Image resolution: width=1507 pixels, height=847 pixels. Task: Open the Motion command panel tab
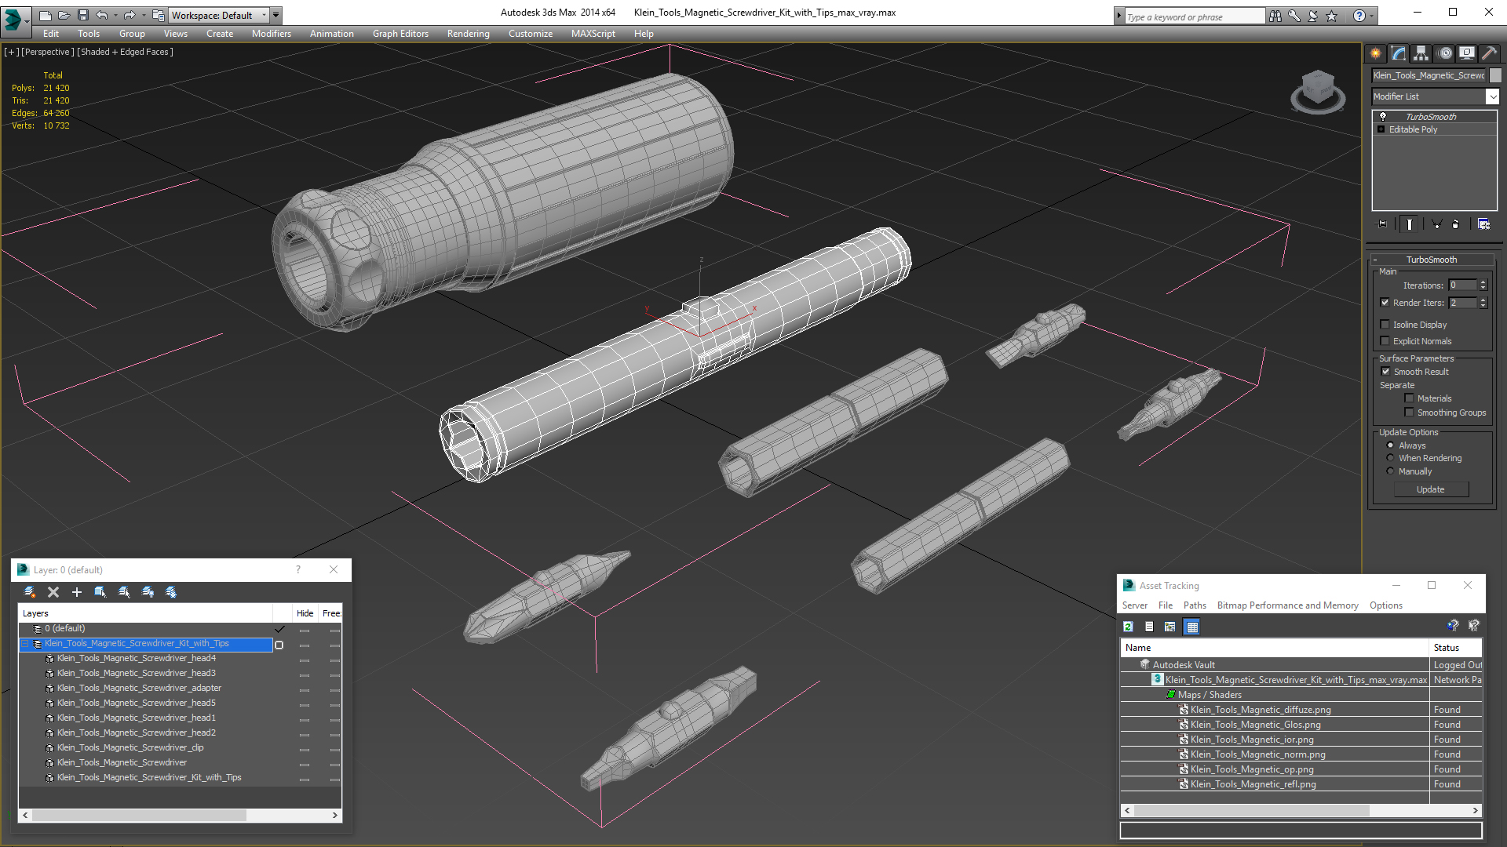point(1444,53)
